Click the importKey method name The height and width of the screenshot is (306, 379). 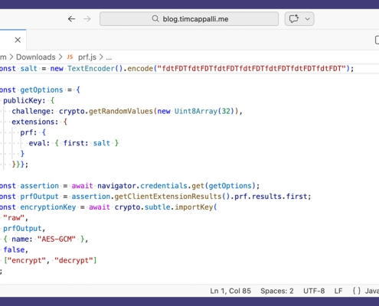tap(194, 207)
